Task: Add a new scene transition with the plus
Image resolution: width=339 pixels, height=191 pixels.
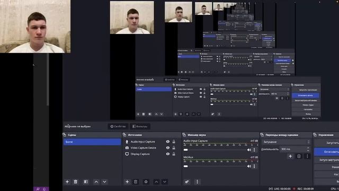Action: [290, 156]
